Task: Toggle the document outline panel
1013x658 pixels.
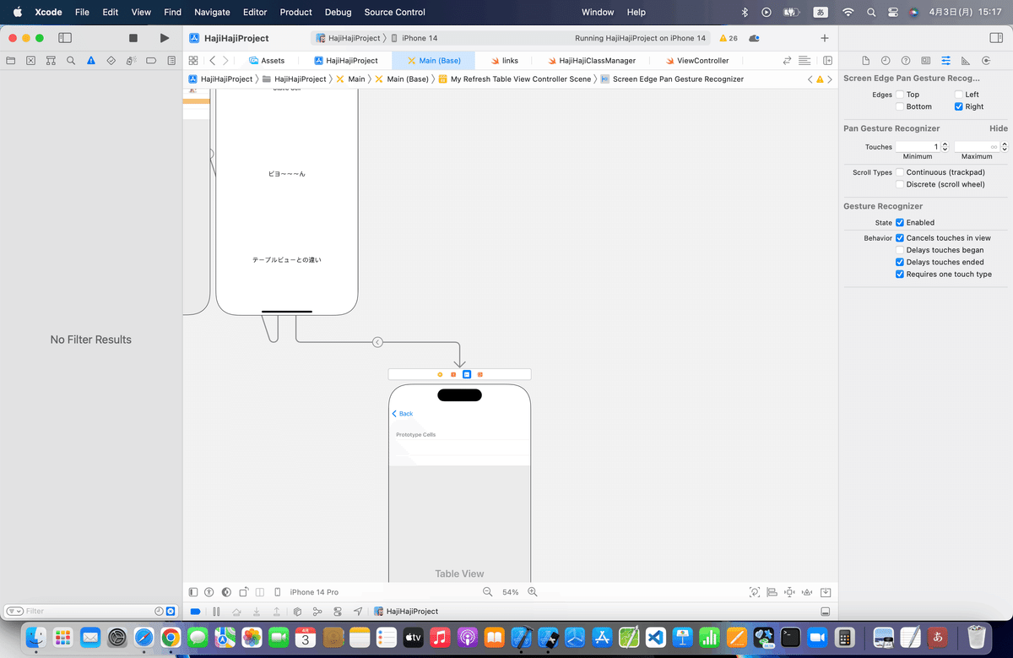Action: click(x=193, y=592)
